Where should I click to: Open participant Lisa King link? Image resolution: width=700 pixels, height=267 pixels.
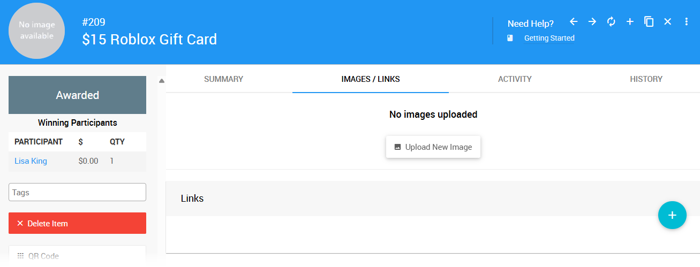pos(31,161)
